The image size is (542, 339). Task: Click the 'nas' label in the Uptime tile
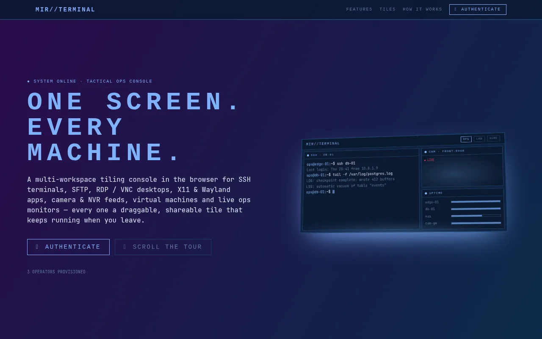(428, 216)
